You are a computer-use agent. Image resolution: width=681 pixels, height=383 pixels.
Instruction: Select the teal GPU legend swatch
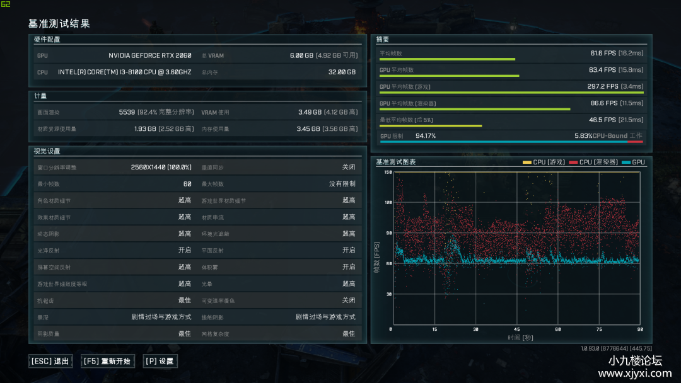626,163
